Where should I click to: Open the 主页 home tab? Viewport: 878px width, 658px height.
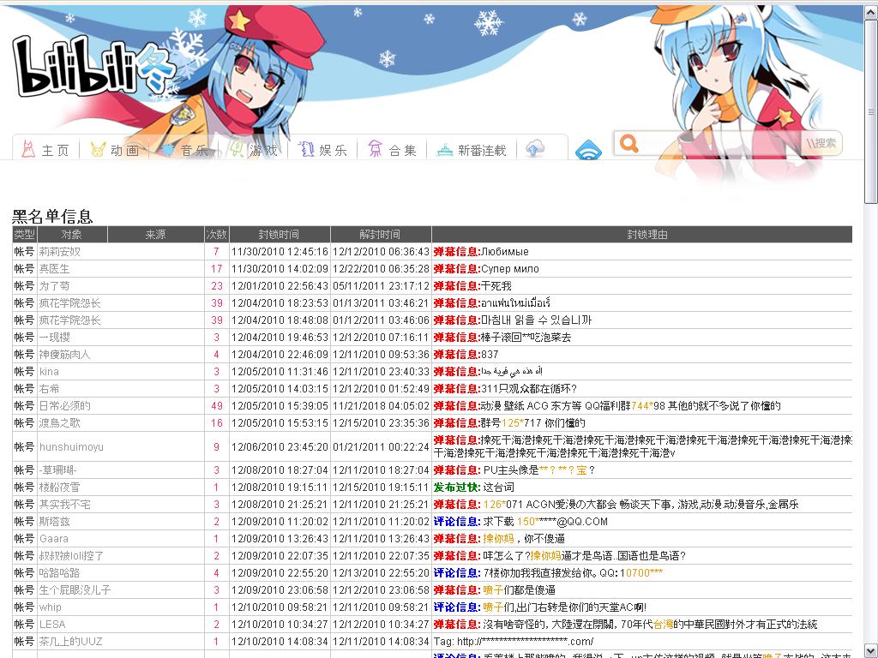point(45,150)
